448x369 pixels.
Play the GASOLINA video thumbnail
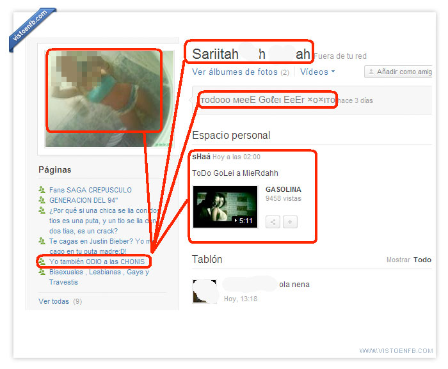pos(225,207)
